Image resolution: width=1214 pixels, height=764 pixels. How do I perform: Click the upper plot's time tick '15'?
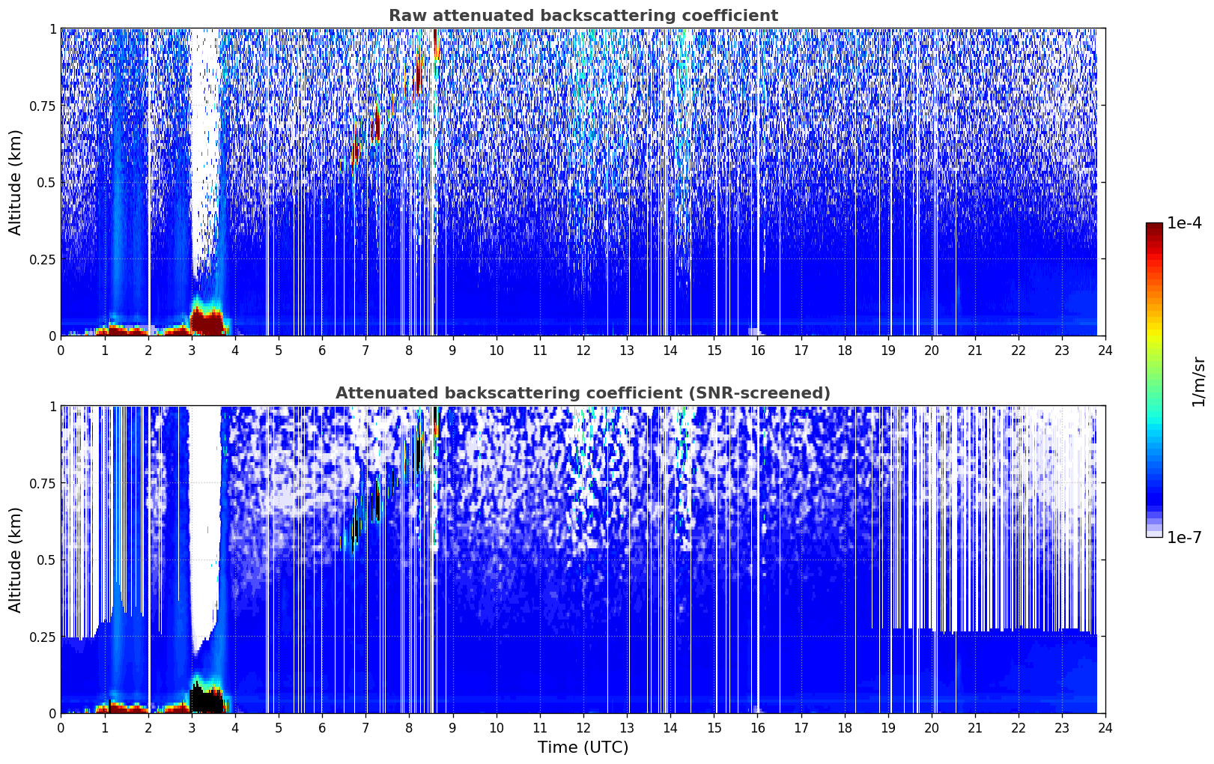click(714, 350)
